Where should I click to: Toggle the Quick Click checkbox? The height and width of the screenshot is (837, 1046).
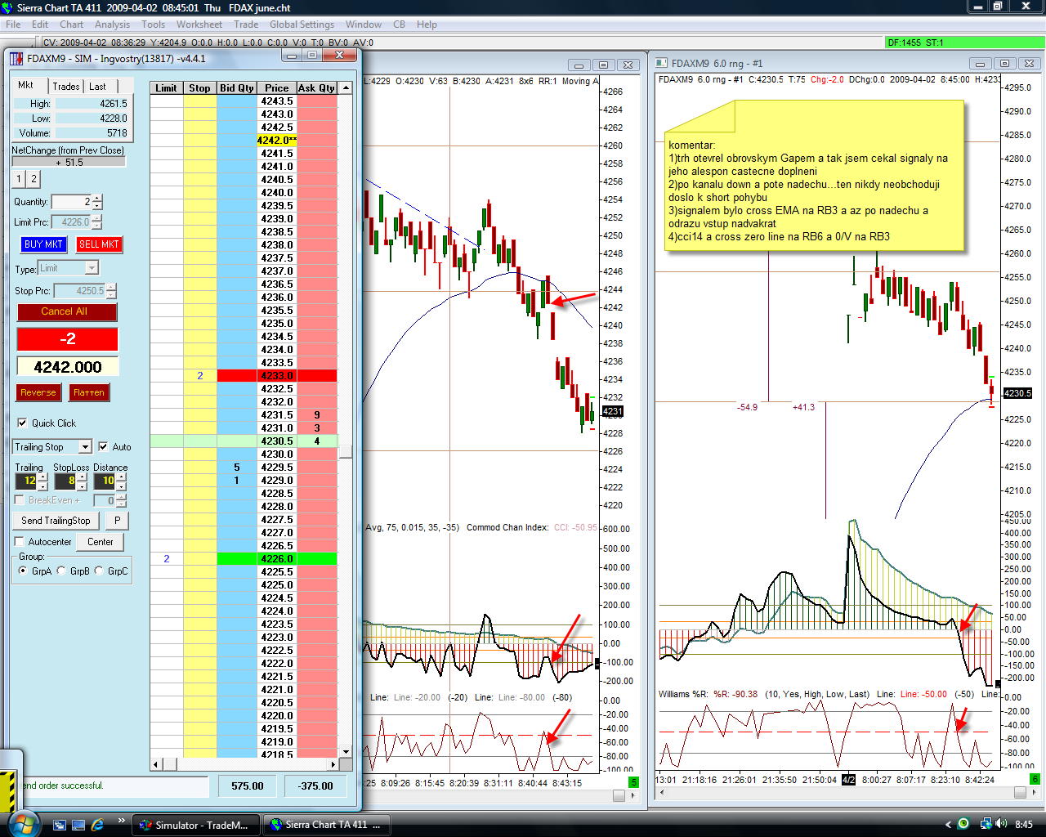[22, 423]
